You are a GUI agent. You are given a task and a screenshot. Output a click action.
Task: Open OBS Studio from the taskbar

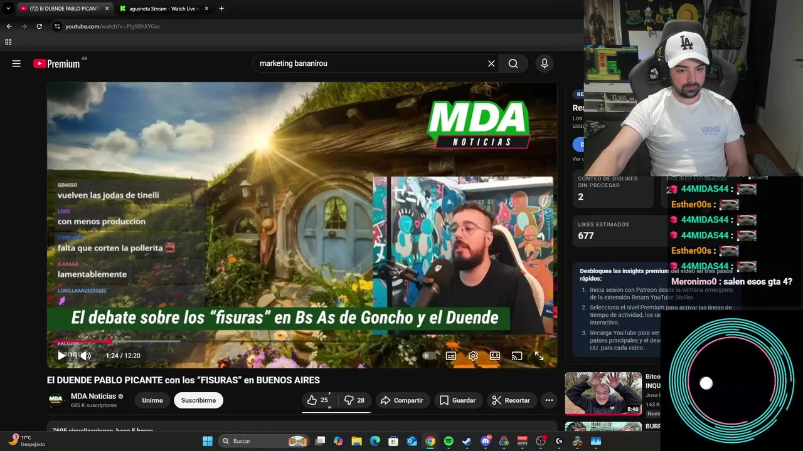pos(541,441)
